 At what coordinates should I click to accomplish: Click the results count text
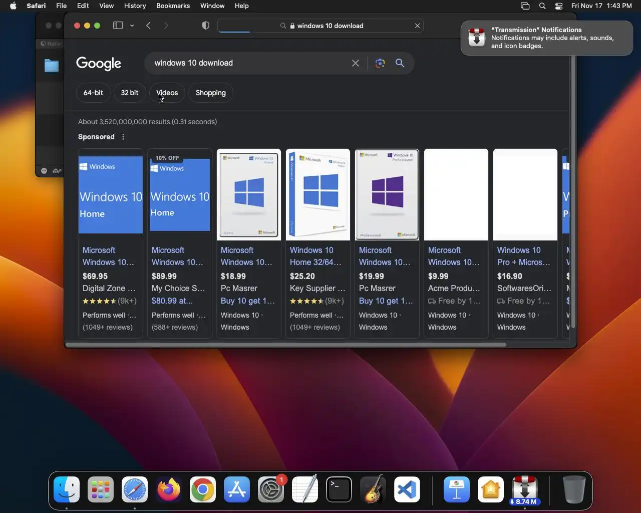tap(148, 122)
